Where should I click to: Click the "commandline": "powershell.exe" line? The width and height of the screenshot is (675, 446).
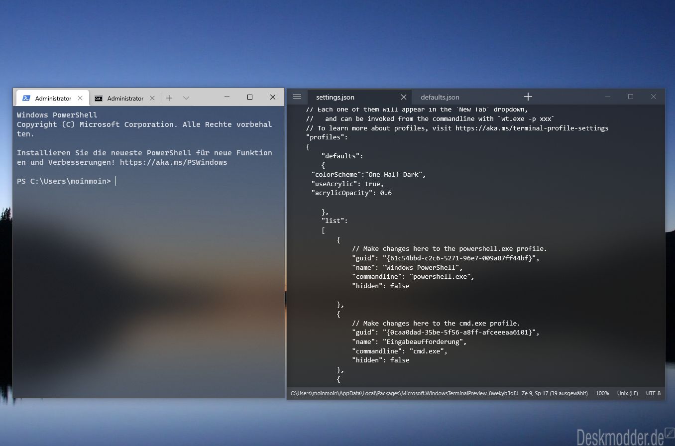pyautogui.click(x=413, y=277)
